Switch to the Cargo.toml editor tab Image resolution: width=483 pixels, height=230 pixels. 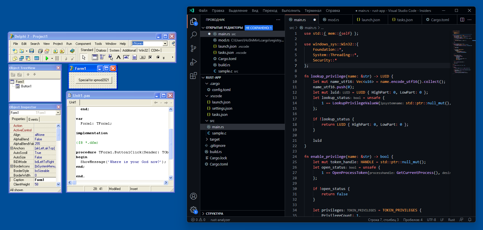440,20
